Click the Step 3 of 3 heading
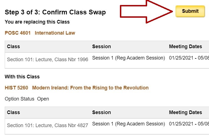 click(x=55, y=12)
